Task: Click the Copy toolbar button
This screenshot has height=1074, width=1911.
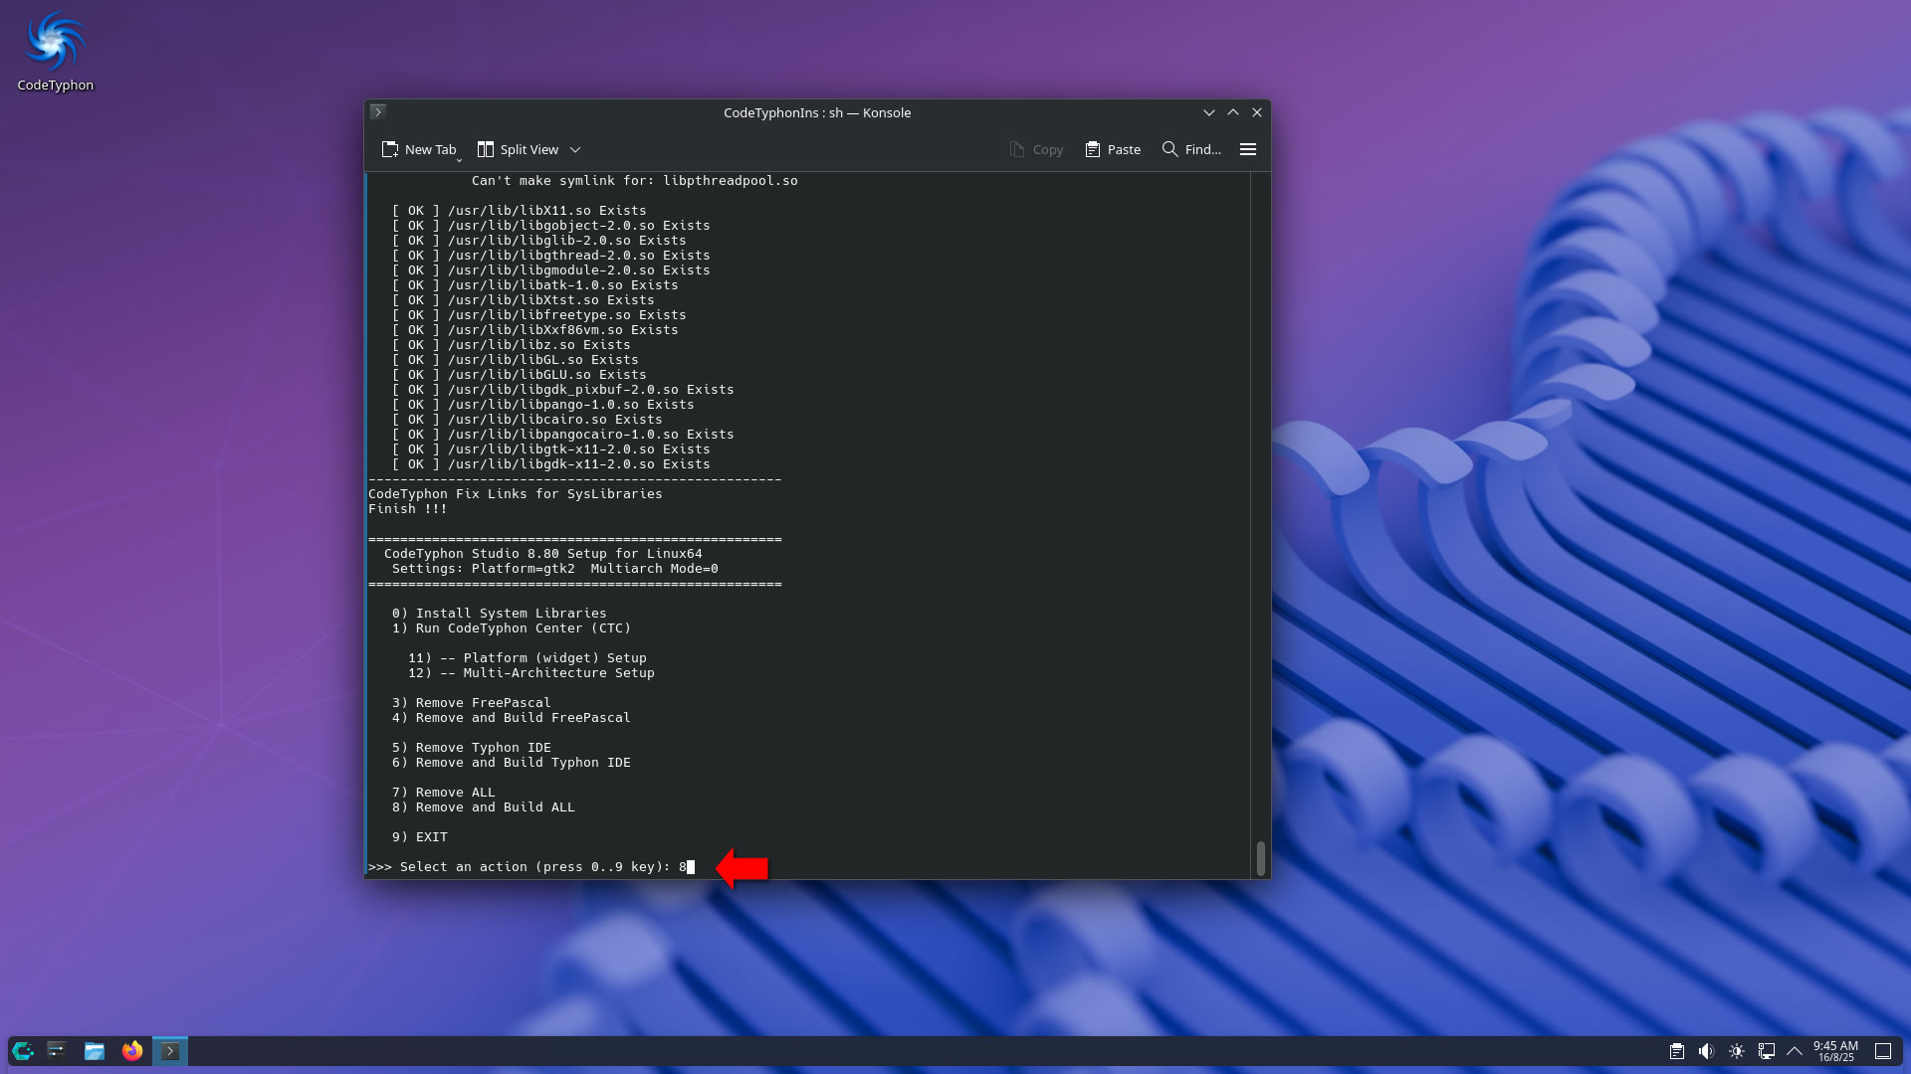Action: (x=1036, y=149)
